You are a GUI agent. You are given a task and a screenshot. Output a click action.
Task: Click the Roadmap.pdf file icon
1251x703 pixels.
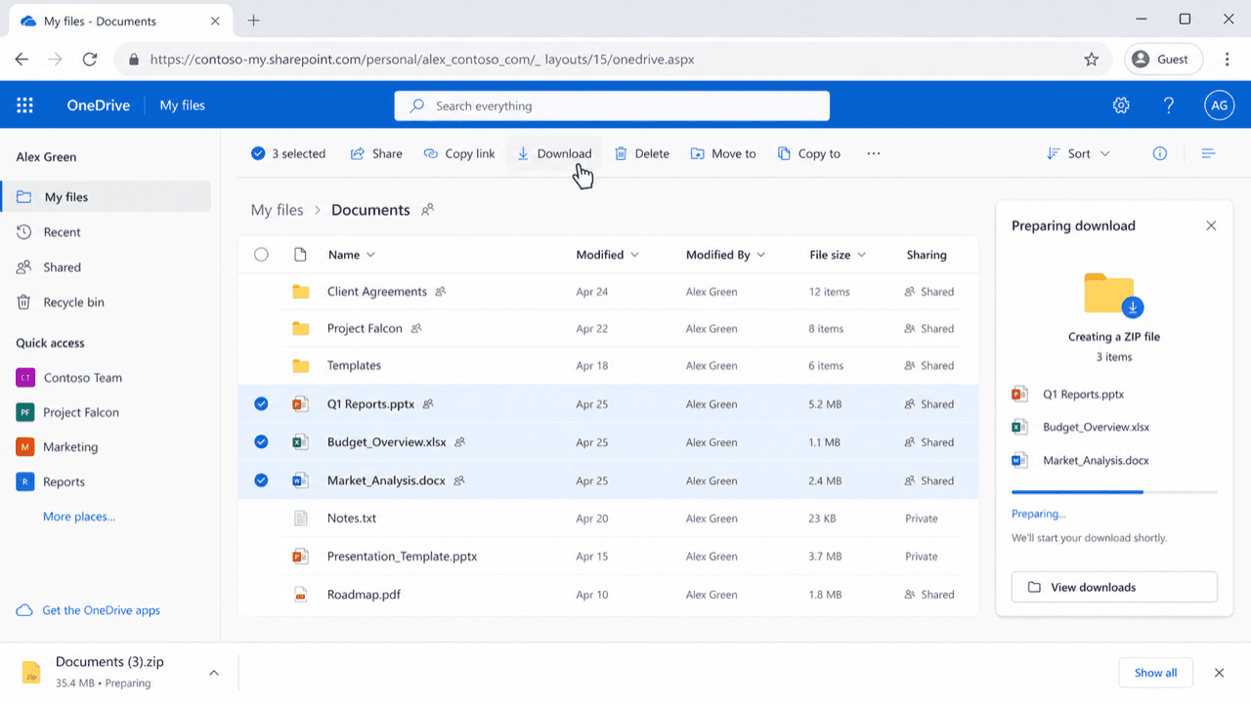point(301,594)
